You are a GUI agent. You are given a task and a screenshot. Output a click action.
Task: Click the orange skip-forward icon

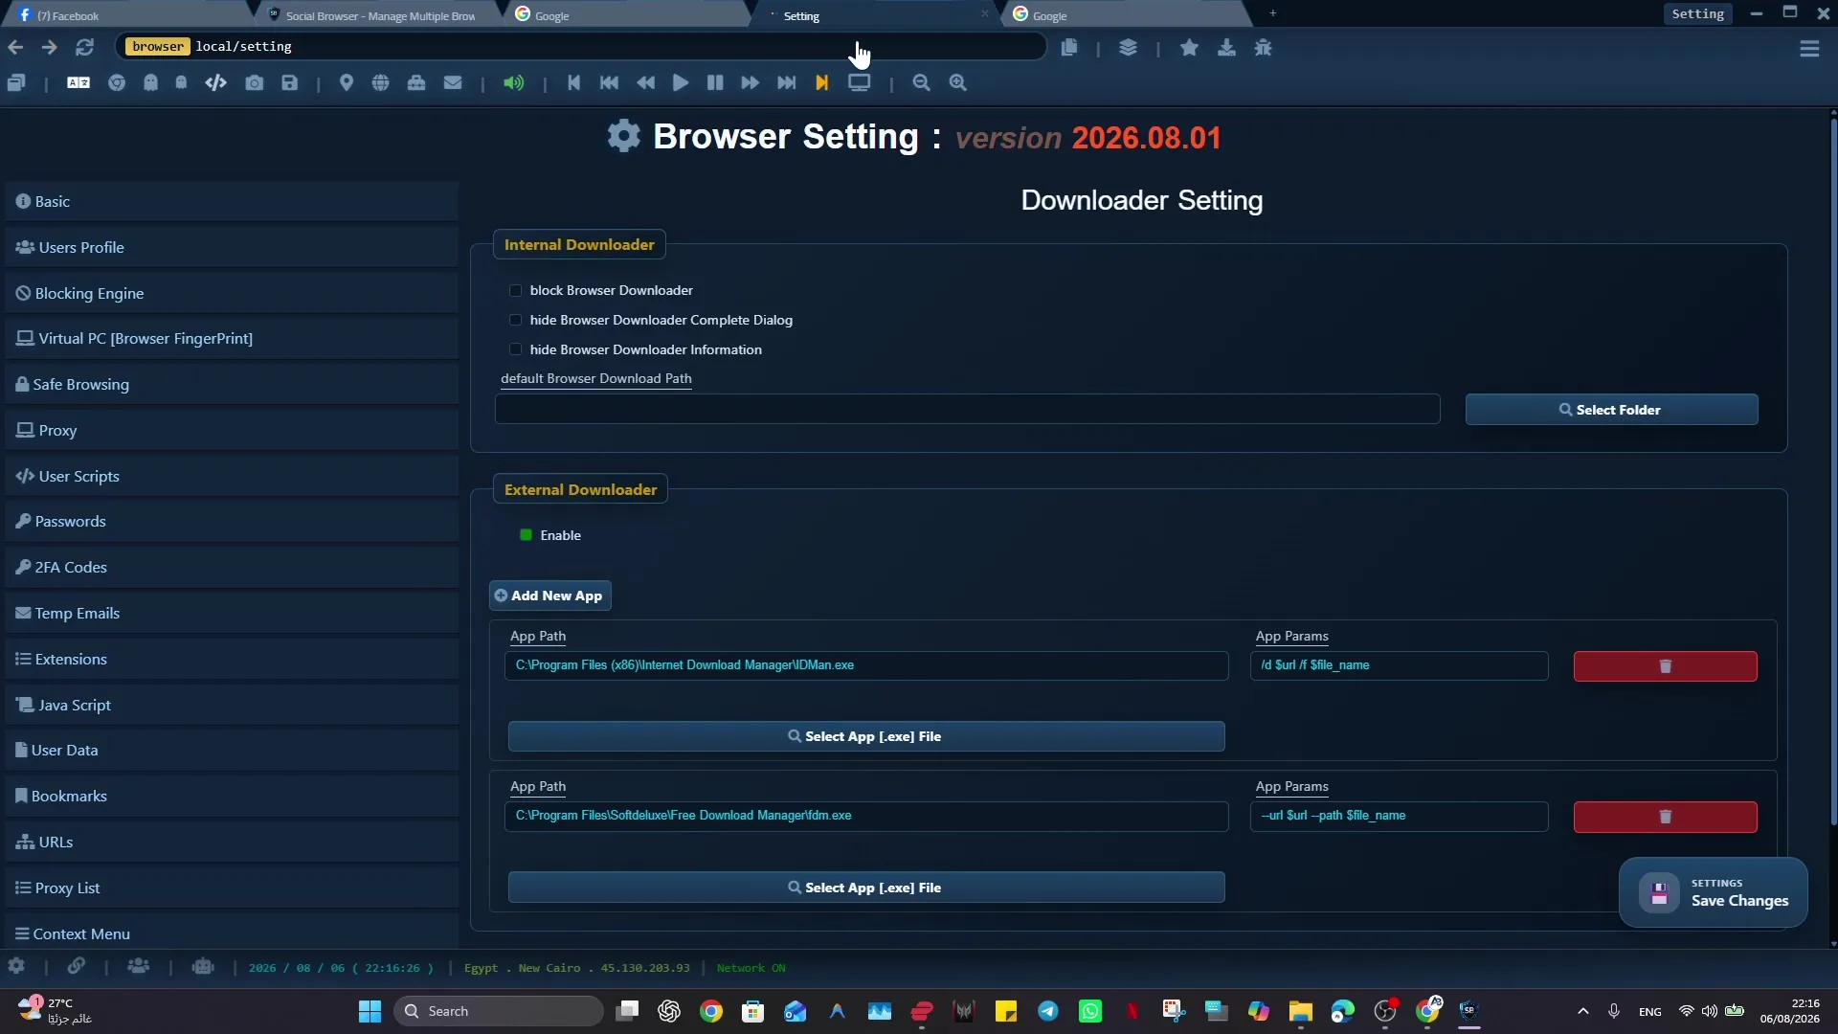pyautogui.click(x=821, y=83)
